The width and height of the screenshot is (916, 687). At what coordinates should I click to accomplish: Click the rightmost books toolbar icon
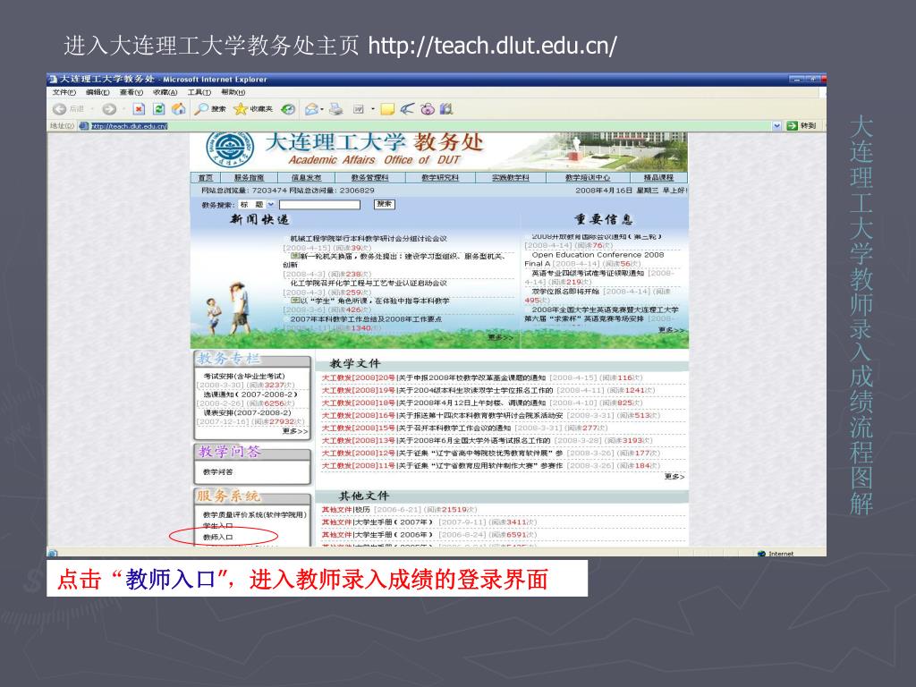click(x=446, y=109)
